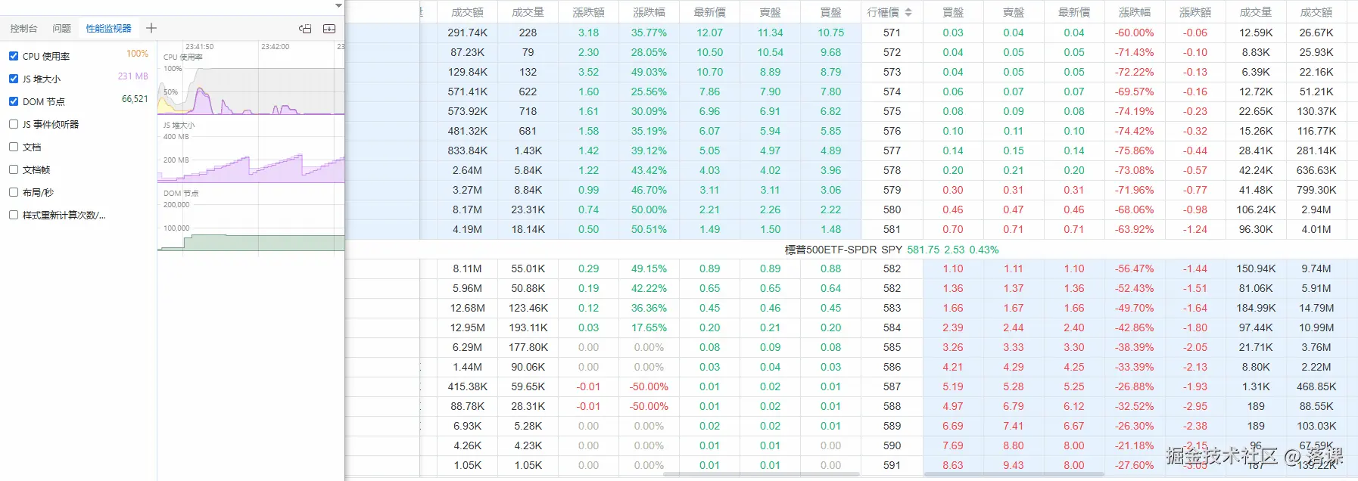The height and width of the screenshot is (481, 1358).
Task: Enable JS 事件侦听器 monitoring
Action: 12,123
